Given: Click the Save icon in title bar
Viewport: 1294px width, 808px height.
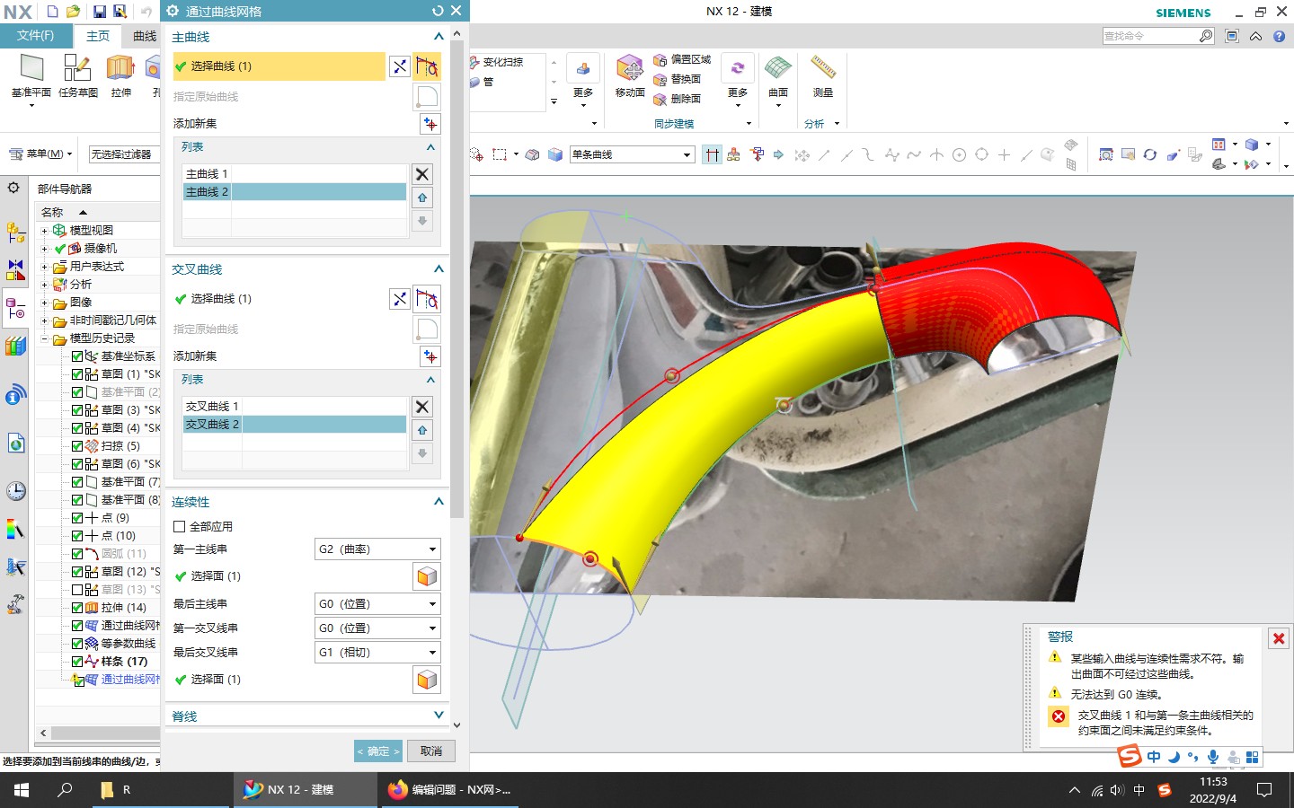Looking at the screenshot, I should [101, 12].
